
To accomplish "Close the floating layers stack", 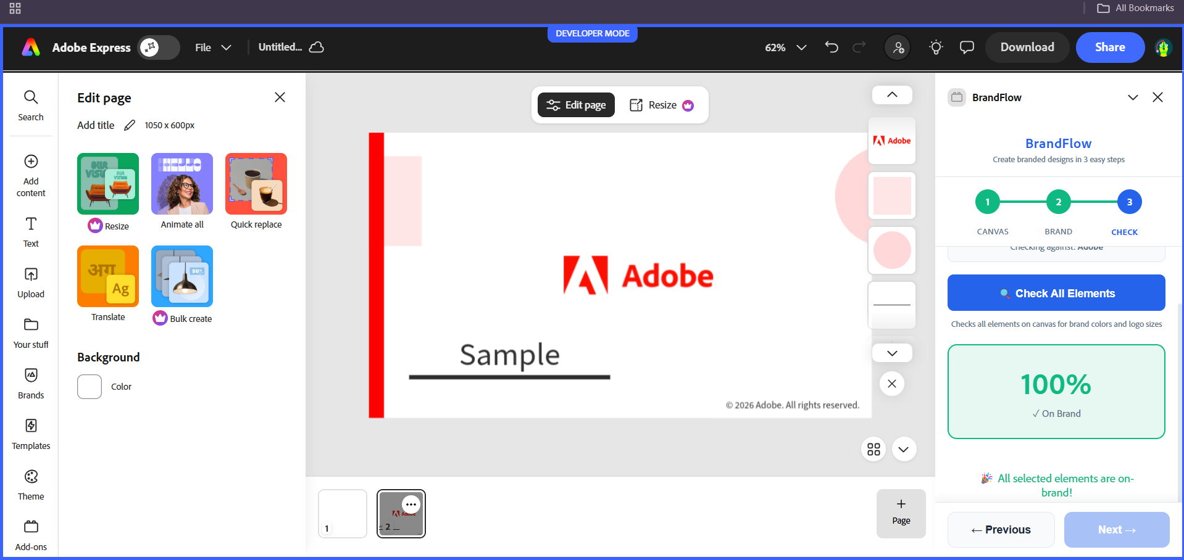I will click(892, 384).
